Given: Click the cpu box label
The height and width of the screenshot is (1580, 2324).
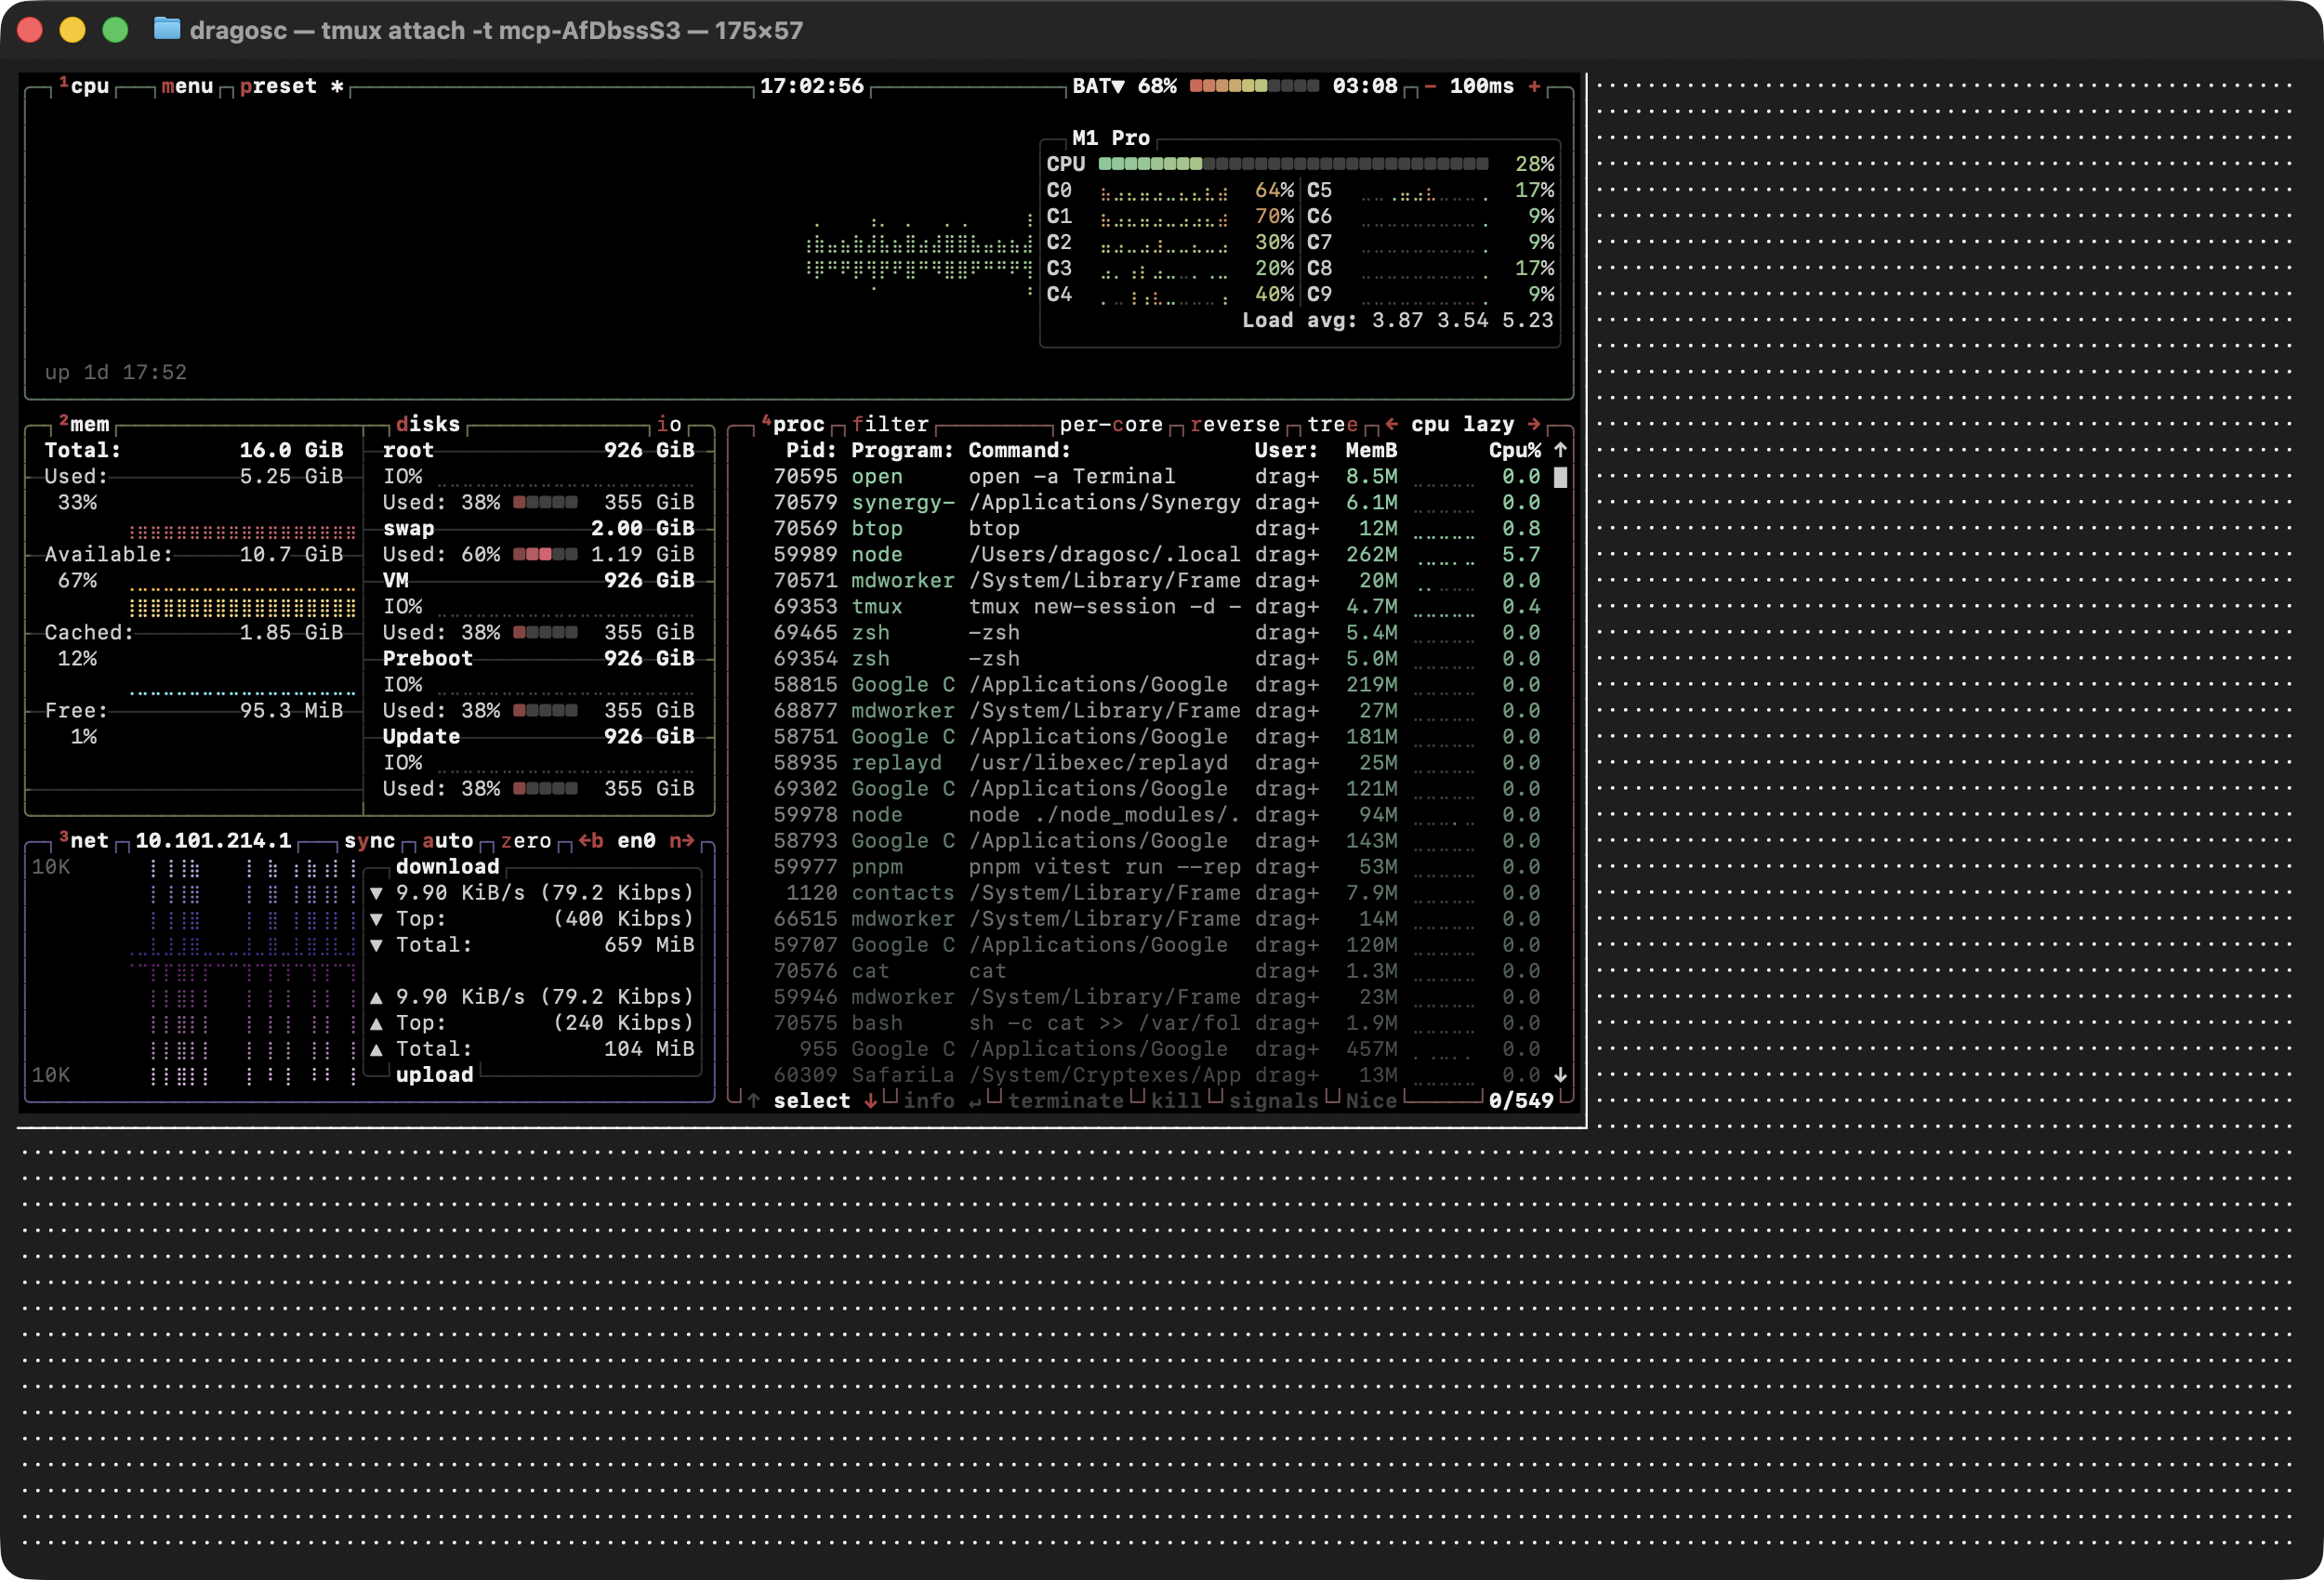Looking at the screenshot, I should [x=84, y=87].
